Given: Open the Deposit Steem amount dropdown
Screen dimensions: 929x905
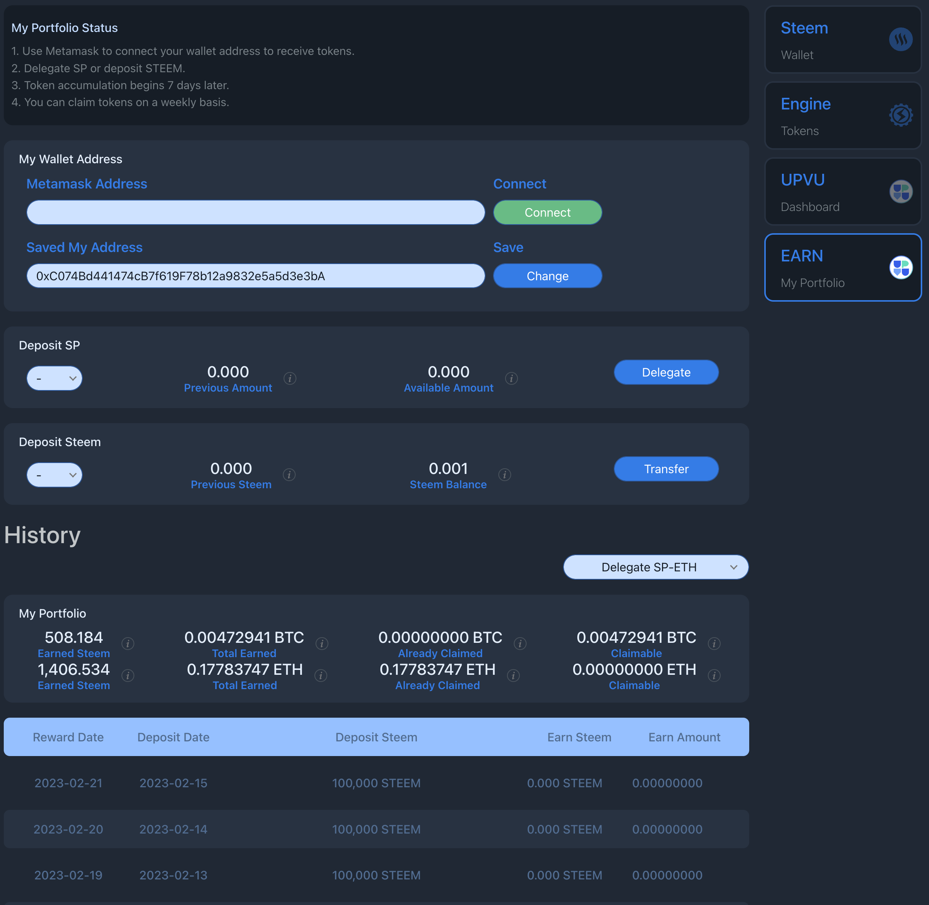Looking at the screenshot, I should click(x=55, y=475).
